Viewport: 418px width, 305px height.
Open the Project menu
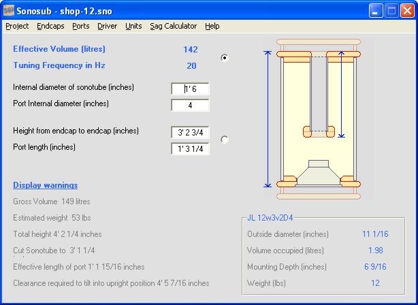(x=17, y=26)
